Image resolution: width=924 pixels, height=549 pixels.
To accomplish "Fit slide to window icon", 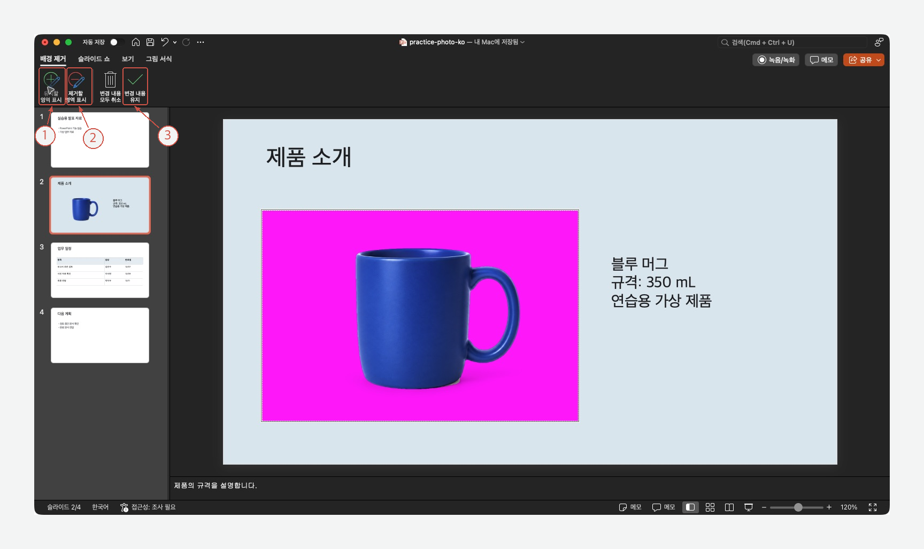I will click(x=873, y=507).
